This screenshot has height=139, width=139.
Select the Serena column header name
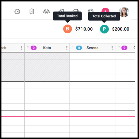click(92, 48)
